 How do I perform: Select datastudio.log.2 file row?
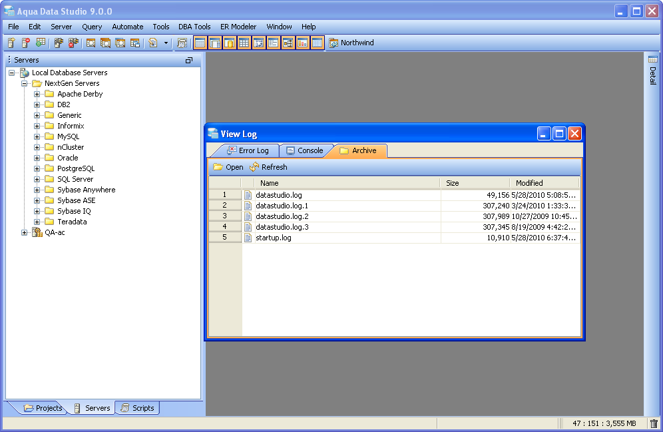(x=395, y=216)
